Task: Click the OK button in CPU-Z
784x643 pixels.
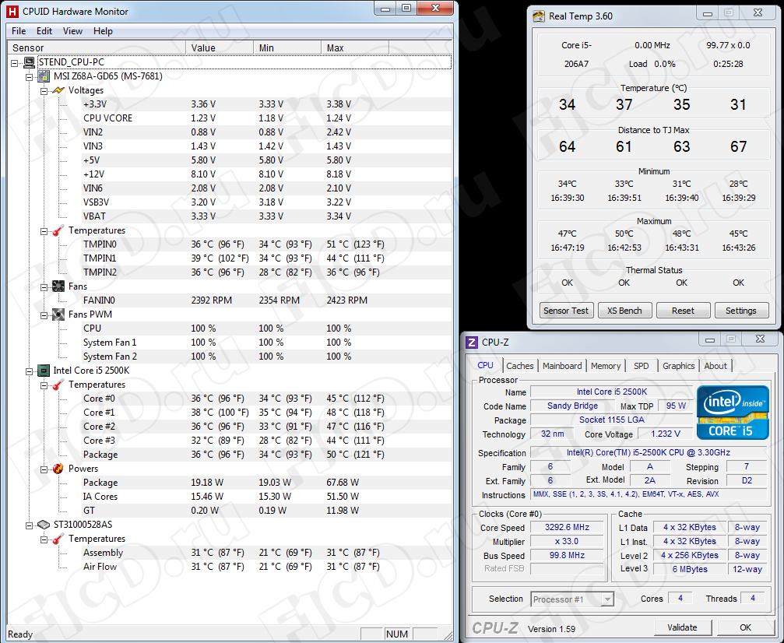Action: pos(746,627)
